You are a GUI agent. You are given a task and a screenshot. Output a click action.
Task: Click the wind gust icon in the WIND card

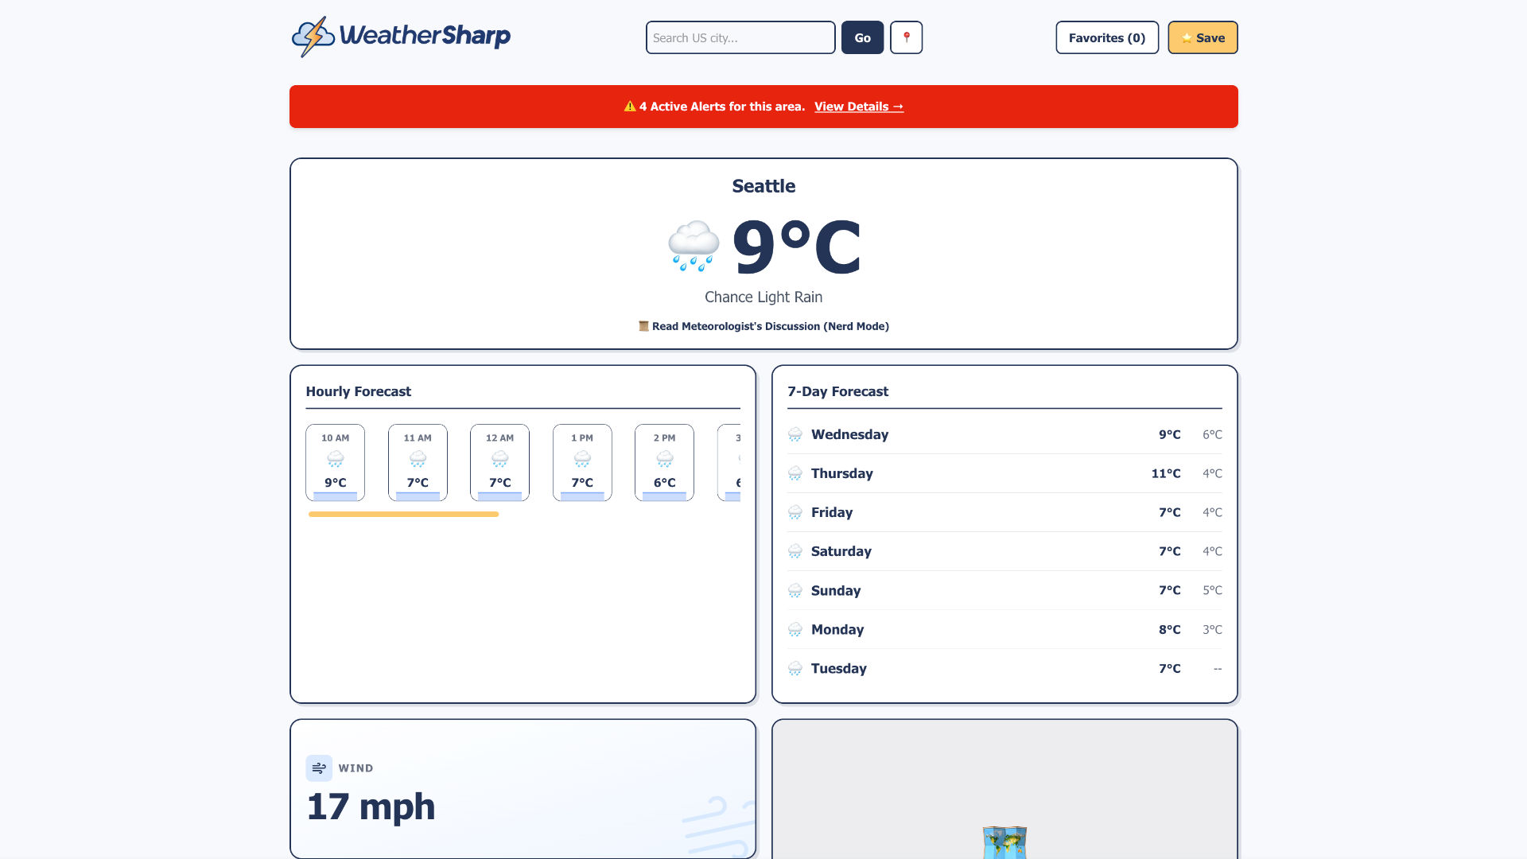point(318,768)
